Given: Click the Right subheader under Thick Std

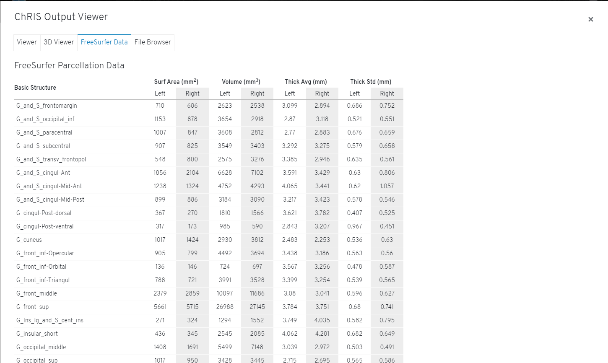Looking at the screenshot, I should [387, 93].
